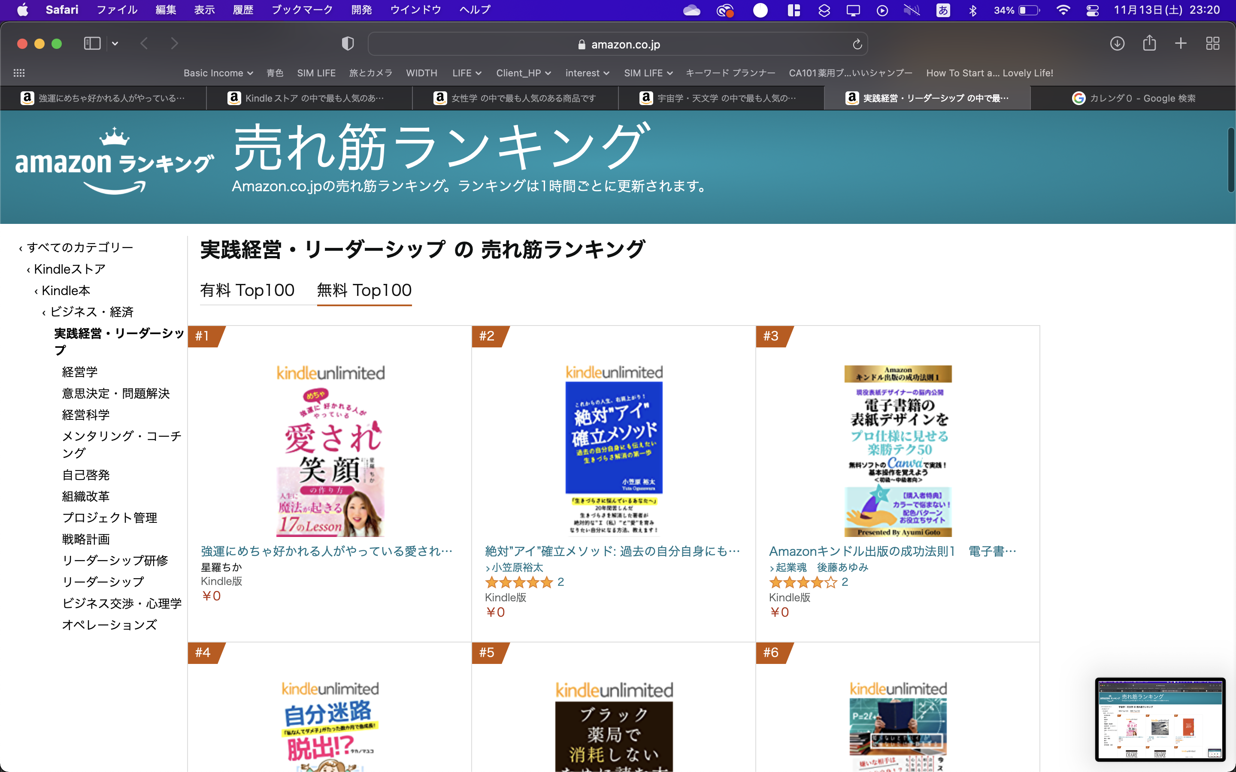
Task: Go back to Kindleストア category
Action: pos(70,269)
